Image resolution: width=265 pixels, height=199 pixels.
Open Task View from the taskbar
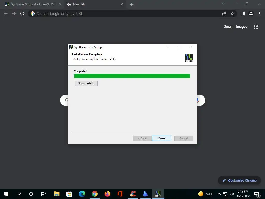(43, 194)
